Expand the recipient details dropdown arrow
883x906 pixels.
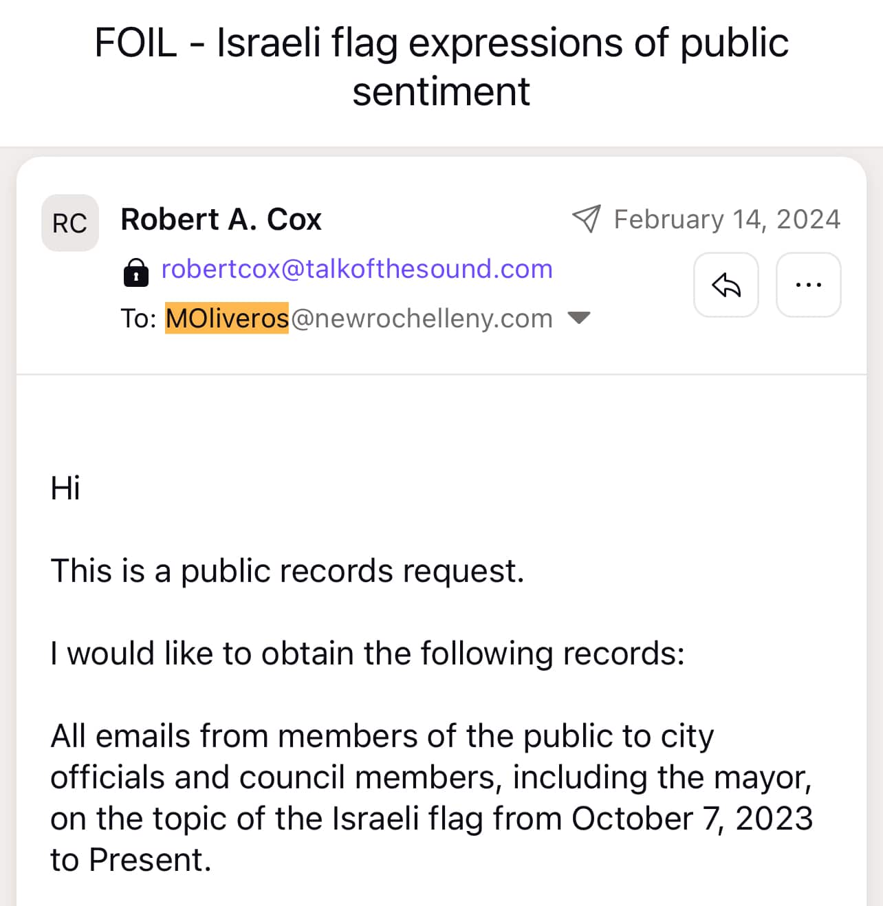579,317
